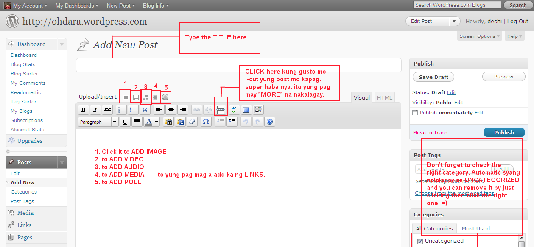Expand the Screen Options panel
The image size is (534, 247).
tap(479, 36)
